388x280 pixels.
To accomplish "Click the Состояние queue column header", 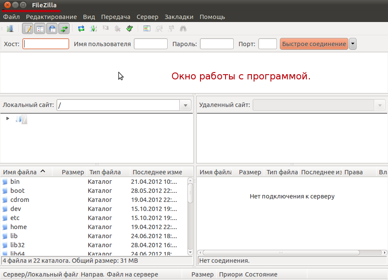I will coord(261,274).
